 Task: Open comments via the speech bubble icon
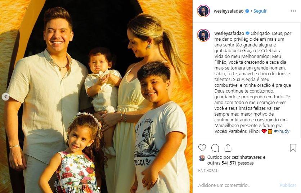coord(215,148)
